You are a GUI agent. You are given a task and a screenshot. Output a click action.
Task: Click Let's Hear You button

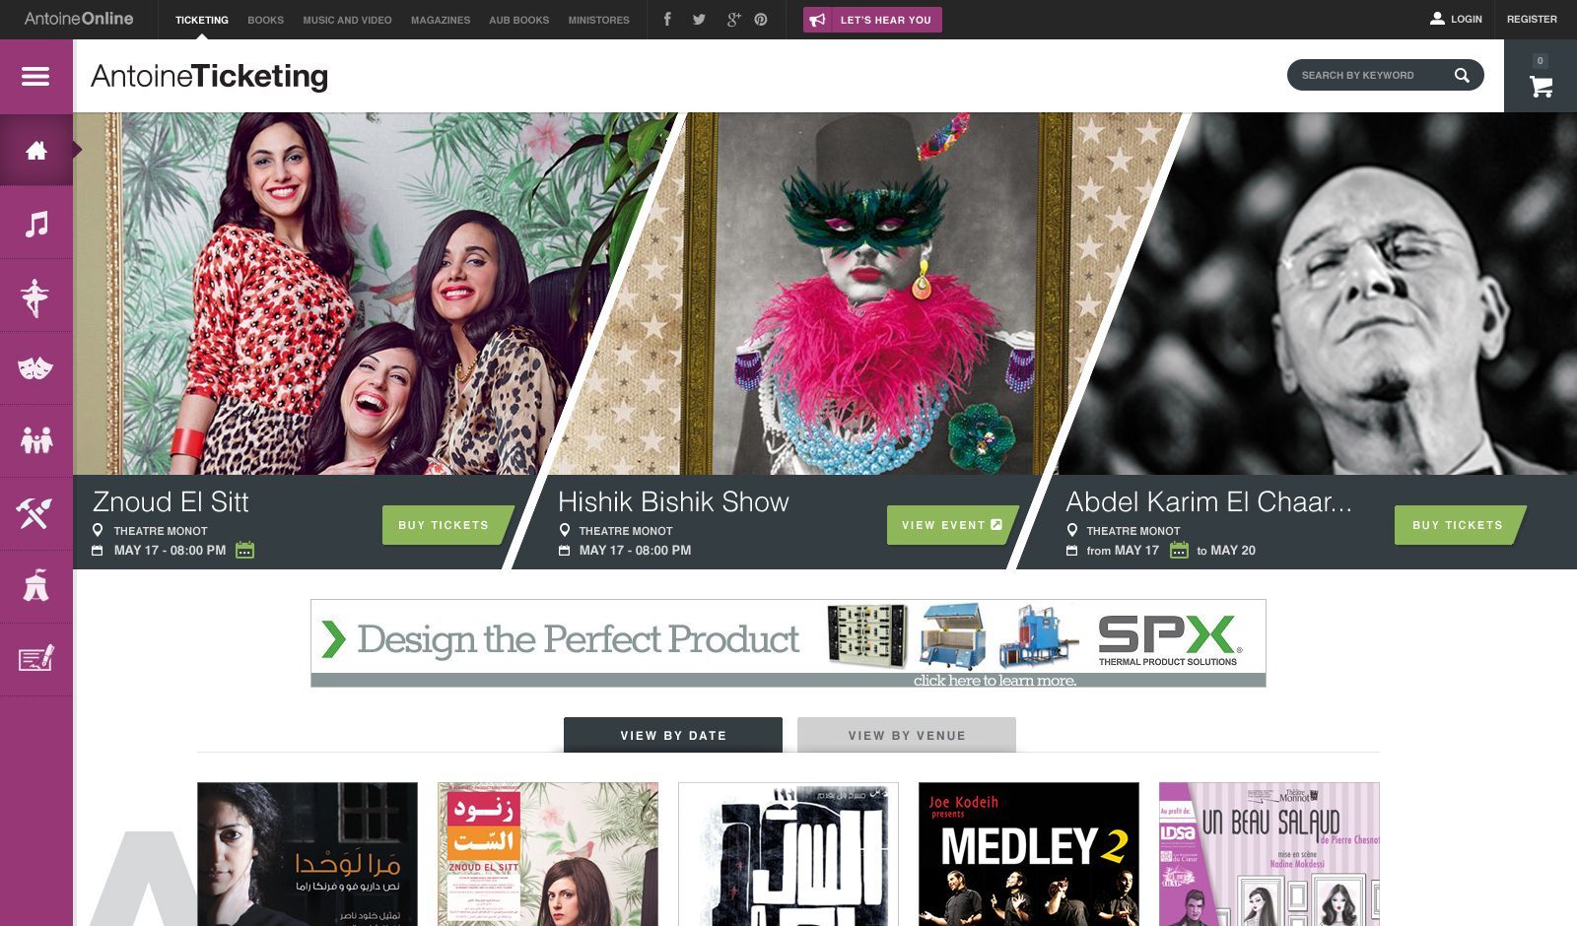click(872, 20)
